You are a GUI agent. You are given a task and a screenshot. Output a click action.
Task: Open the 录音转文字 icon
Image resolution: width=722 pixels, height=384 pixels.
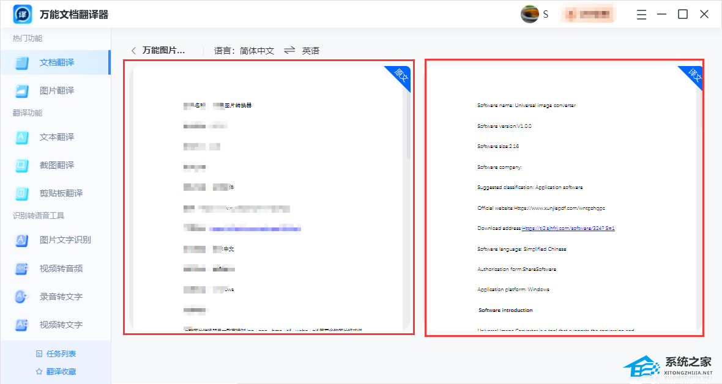coord(22,297)
